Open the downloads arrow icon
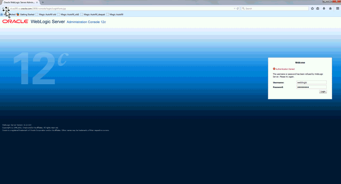341x184 pixels. coord(324,8)
